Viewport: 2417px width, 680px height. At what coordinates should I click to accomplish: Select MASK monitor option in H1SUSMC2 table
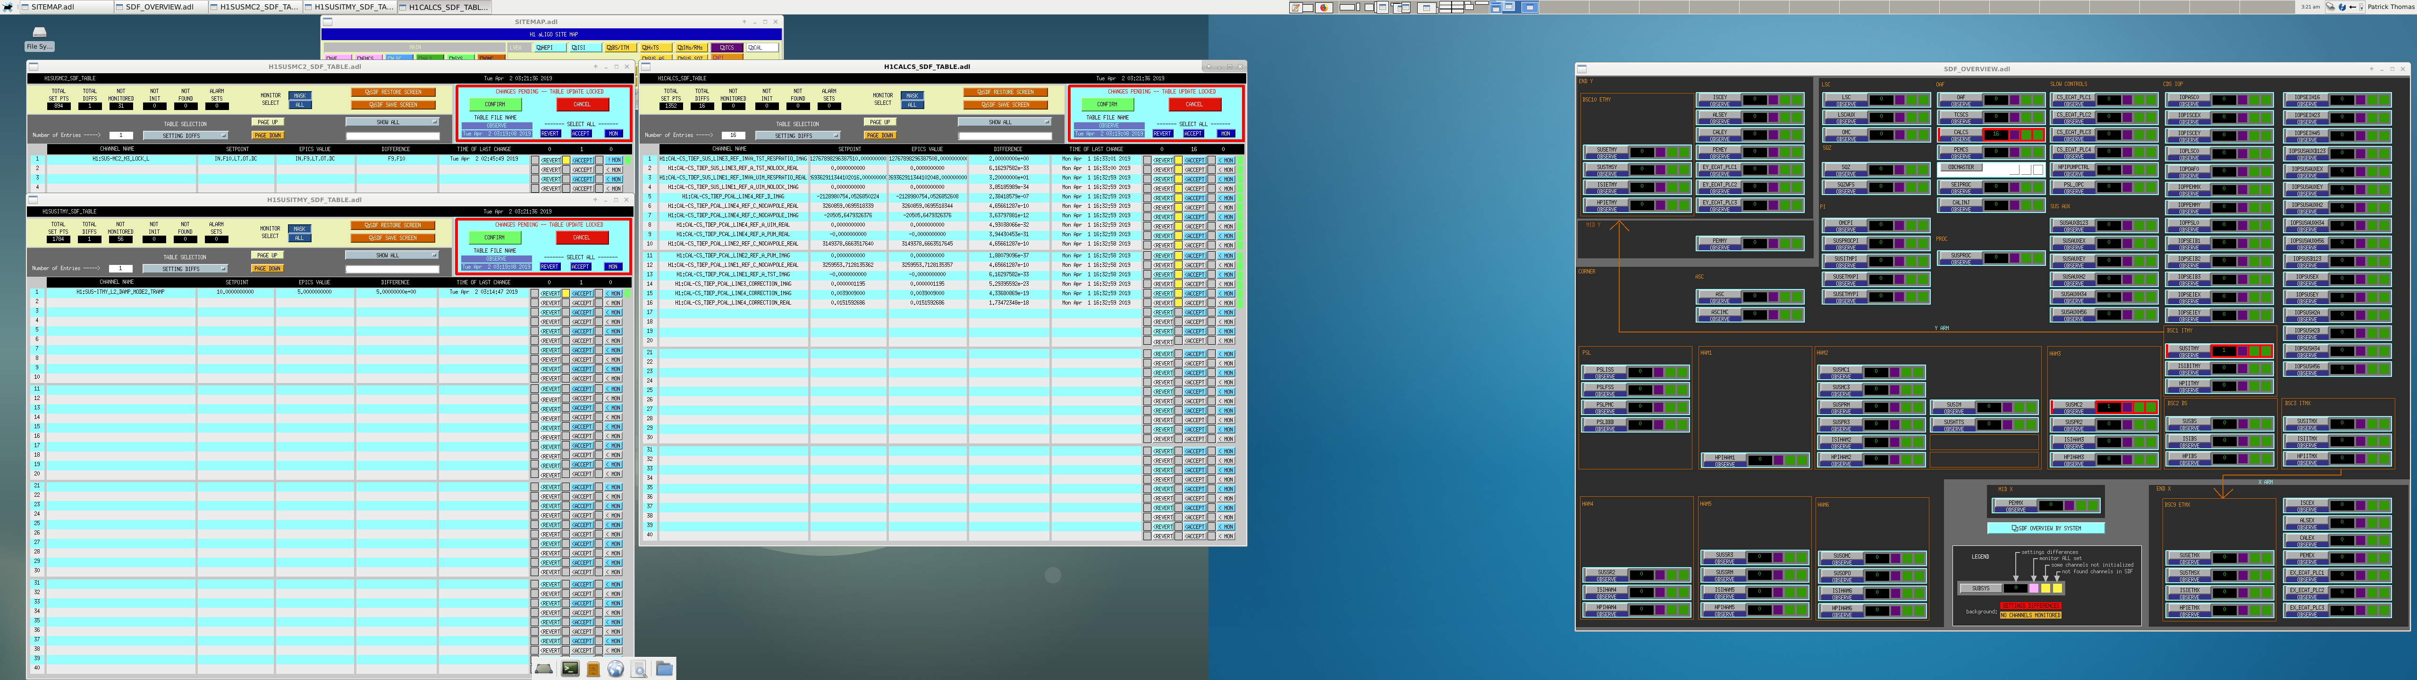299,96
